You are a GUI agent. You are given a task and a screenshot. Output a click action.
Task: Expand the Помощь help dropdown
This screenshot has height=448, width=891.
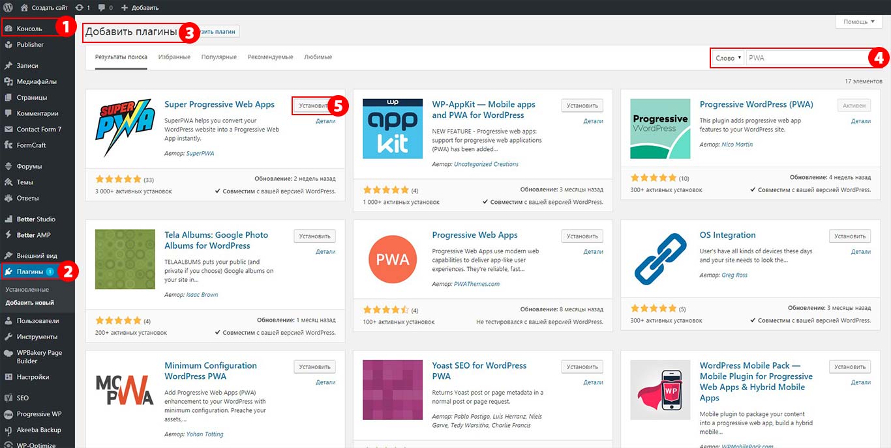859,21
